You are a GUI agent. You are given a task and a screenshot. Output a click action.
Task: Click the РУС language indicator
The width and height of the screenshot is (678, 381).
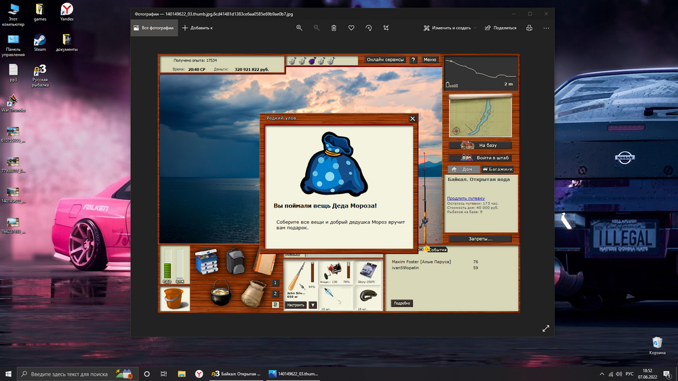tap(629, 374)
